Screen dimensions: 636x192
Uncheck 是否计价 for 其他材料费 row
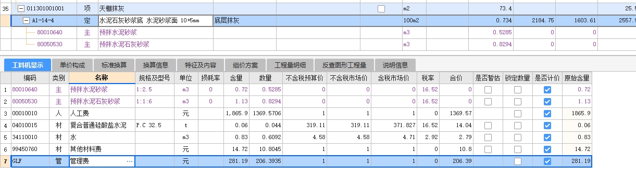point(547,149)
